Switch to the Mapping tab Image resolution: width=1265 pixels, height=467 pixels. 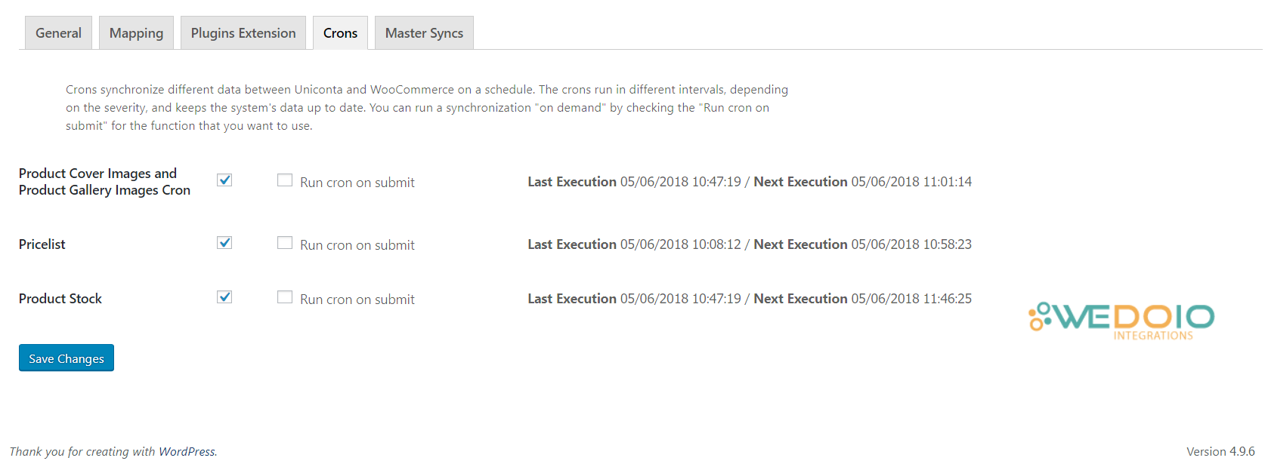pos(136,33)
